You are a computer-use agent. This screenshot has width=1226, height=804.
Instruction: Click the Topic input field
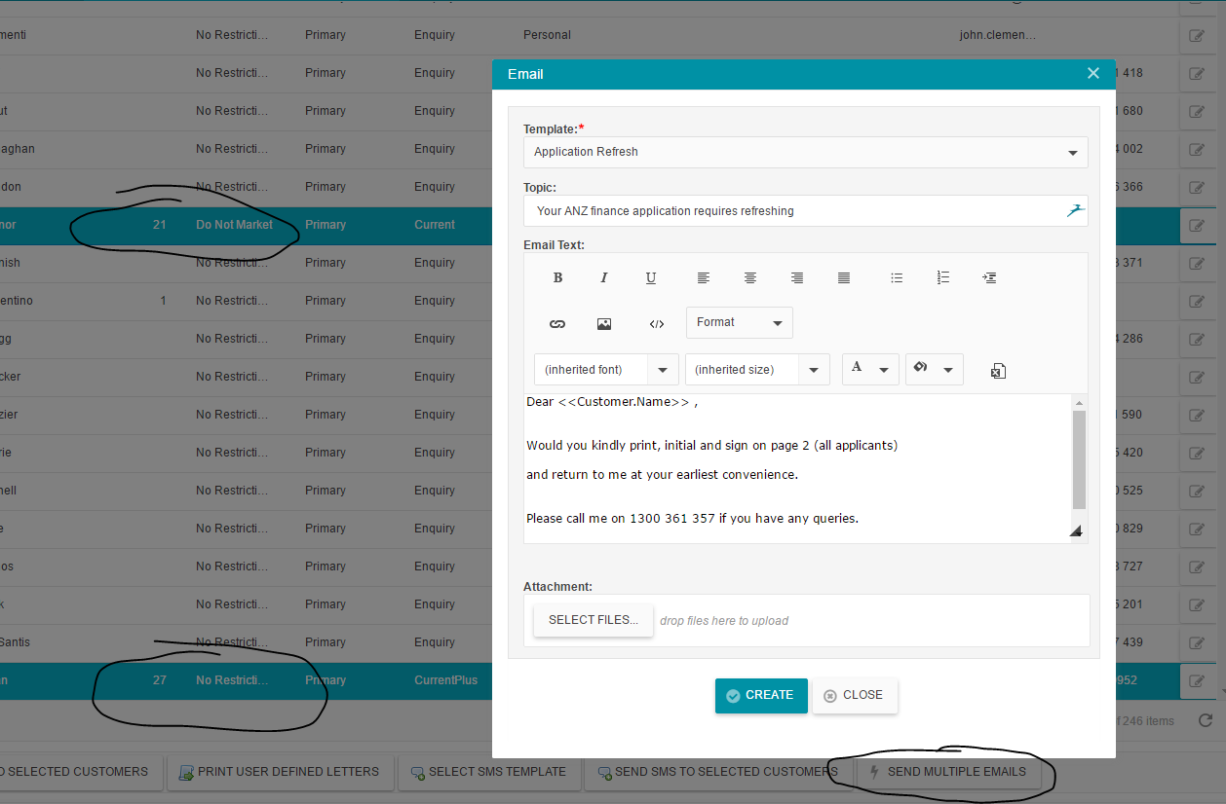806,211
